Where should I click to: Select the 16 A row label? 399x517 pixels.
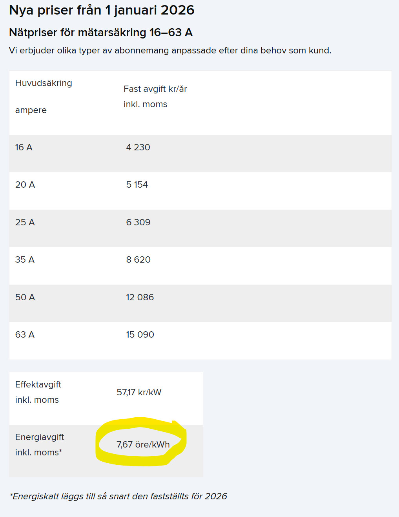pos(24,148)
